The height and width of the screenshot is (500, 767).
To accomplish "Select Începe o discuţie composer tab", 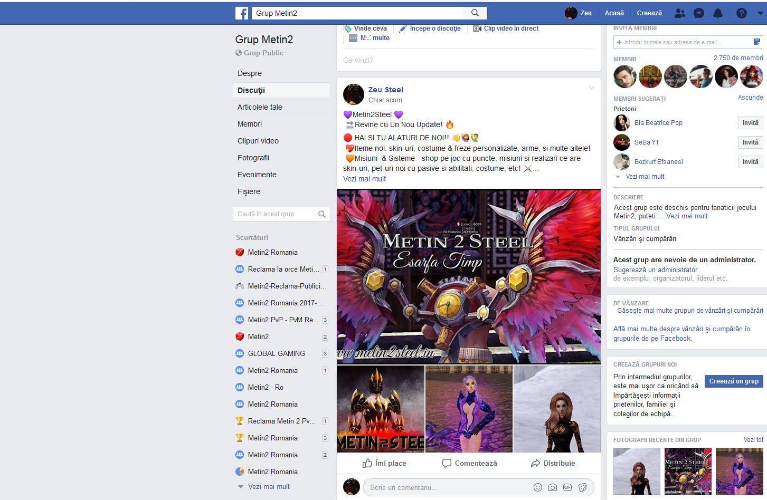I will [x=430, y=28].
